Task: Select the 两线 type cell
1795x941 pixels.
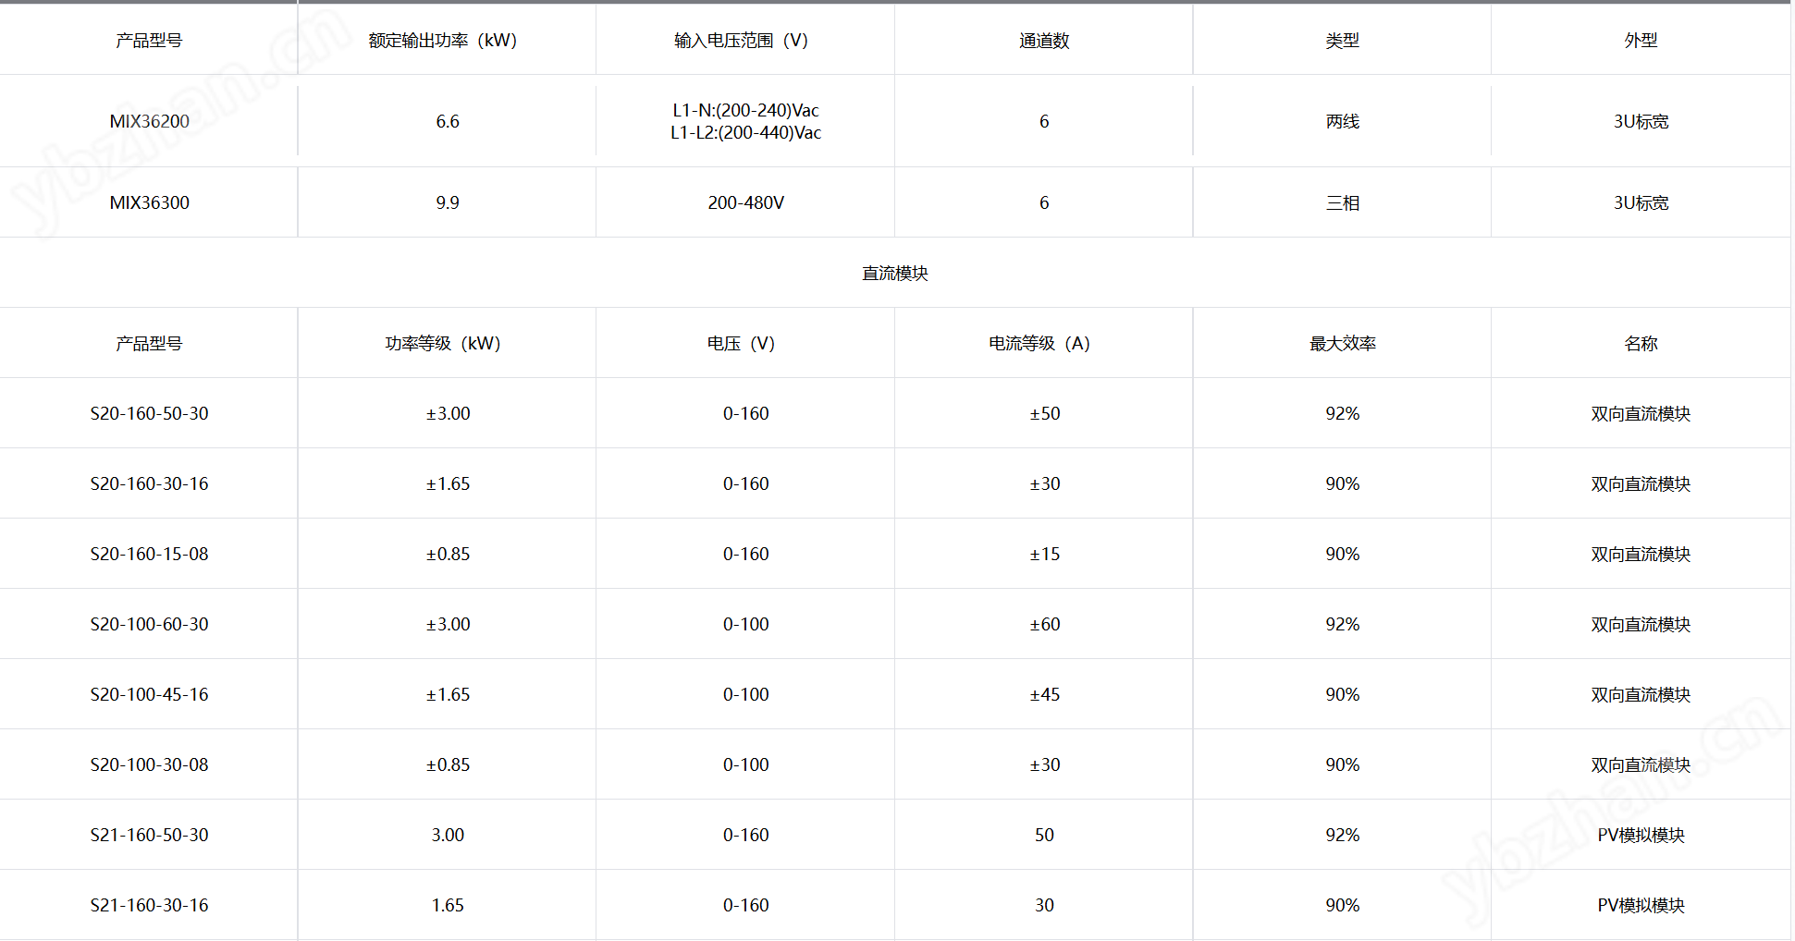Action: [1342, 121]
